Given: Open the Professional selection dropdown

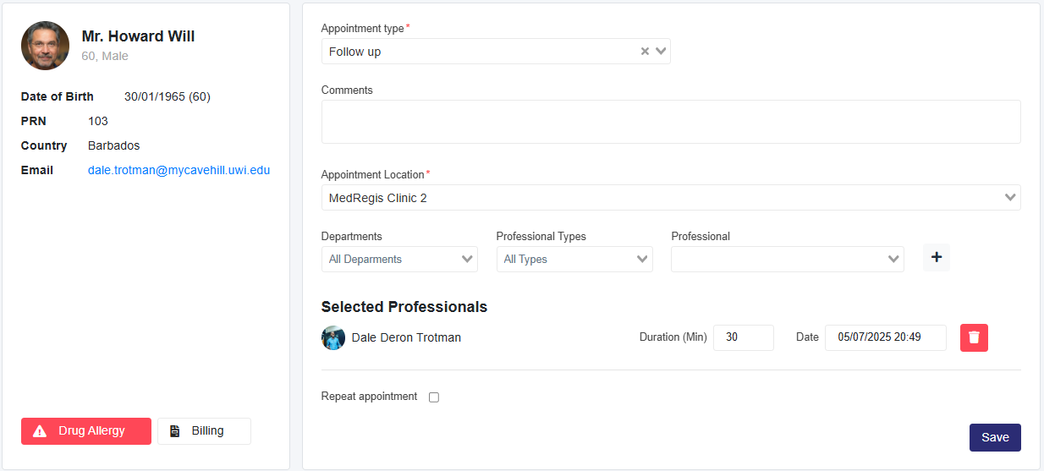Looking at the screenshot, I should click(787, 260).
